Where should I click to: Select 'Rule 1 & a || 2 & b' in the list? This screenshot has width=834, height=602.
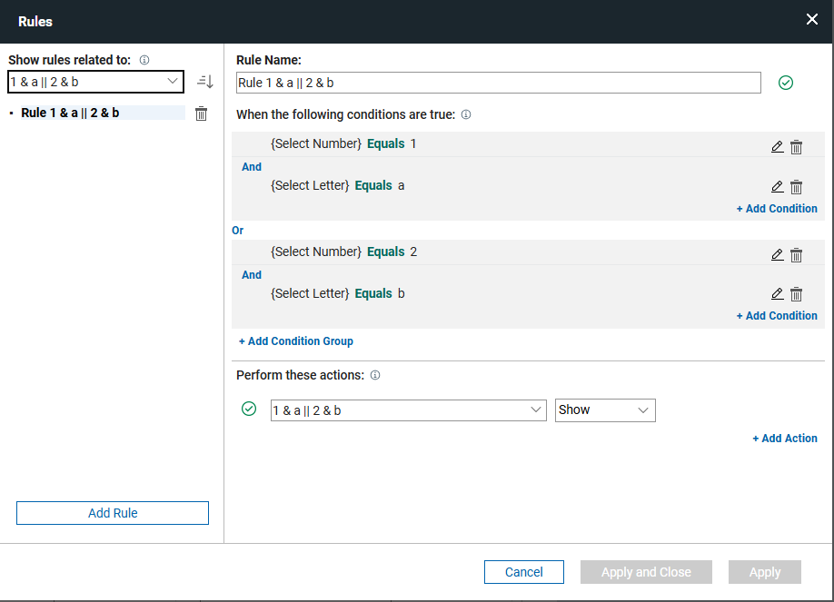[69, 113]
